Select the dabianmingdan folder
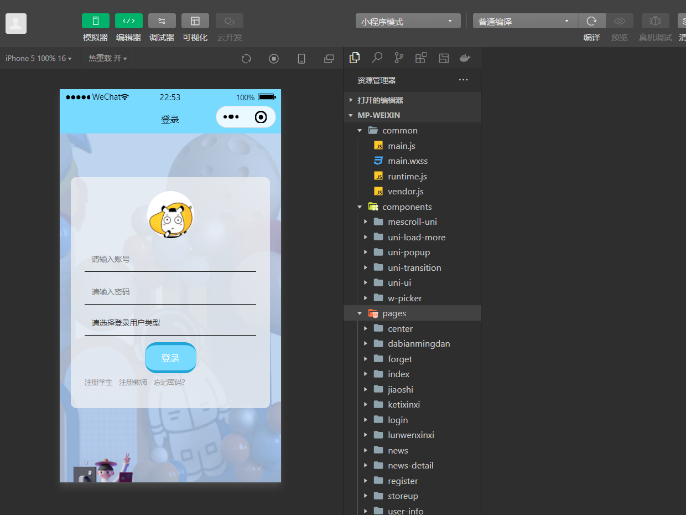Image resolution: width=686 pixels, height=515 pixels. (412, 344)
